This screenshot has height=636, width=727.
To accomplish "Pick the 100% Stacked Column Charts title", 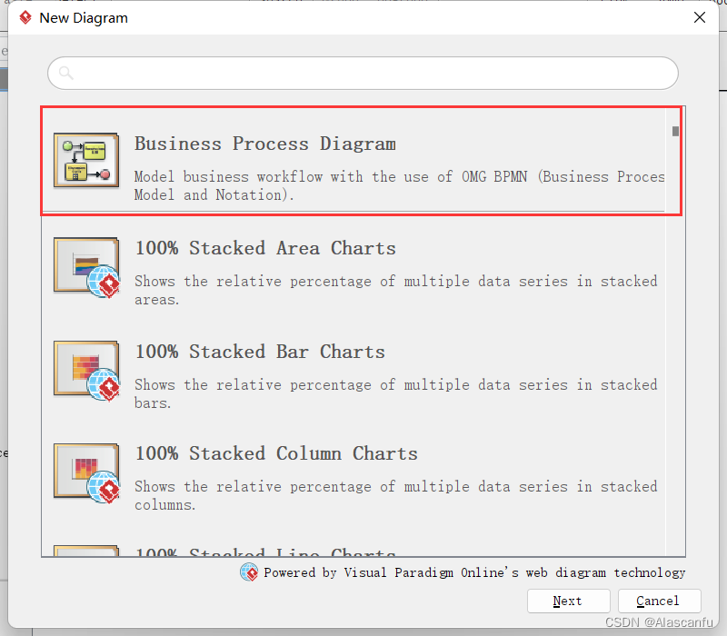I will tap(276, 453).
